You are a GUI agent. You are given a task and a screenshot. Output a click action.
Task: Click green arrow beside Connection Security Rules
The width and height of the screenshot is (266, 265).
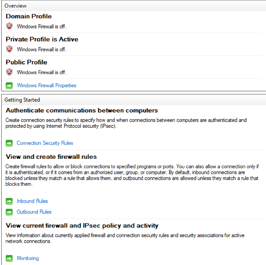point(9,143)
